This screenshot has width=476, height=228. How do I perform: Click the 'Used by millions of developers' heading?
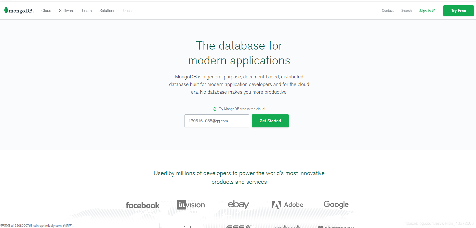pos(239,177)
